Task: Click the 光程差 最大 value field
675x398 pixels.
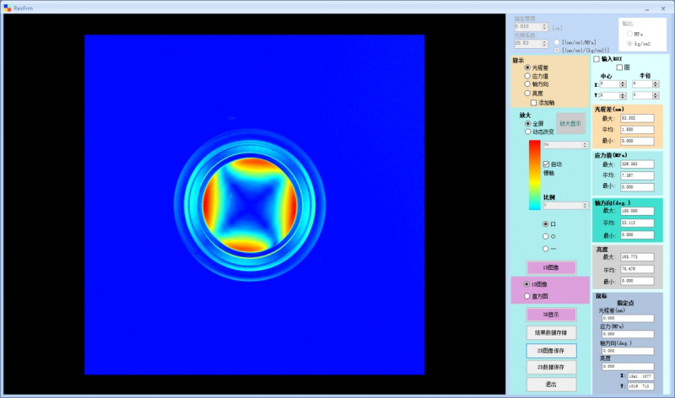Action: point(637,118)
